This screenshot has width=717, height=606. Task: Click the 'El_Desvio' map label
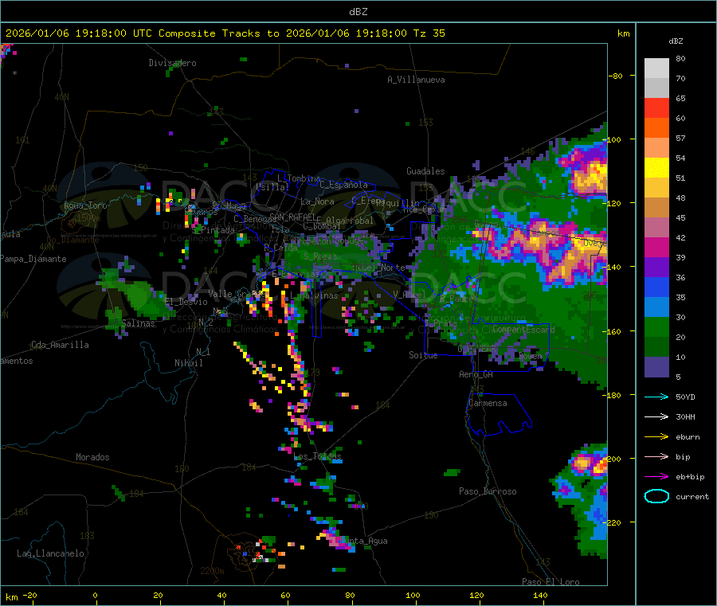coord(186,302)
